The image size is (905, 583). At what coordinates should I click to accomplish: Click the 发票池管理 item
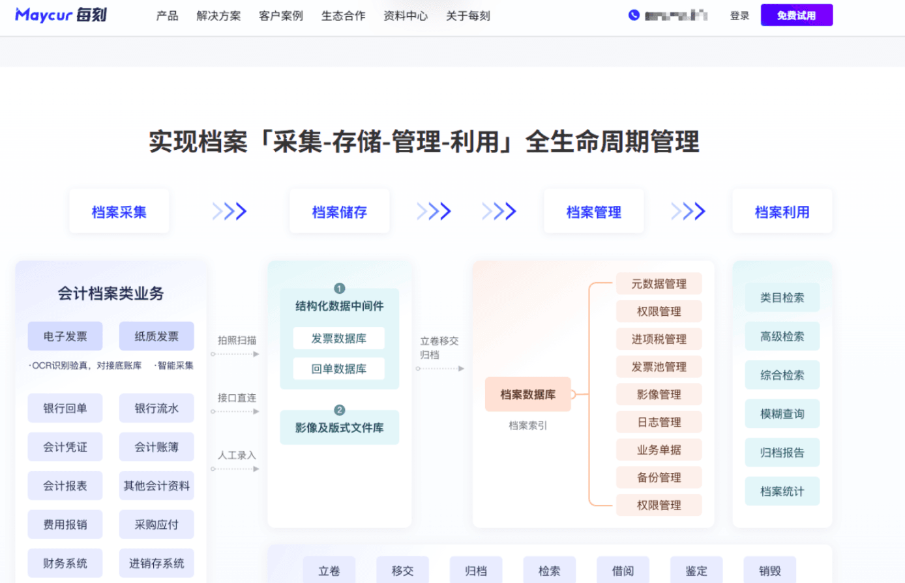pyautogui.click(x=659, y=367)
